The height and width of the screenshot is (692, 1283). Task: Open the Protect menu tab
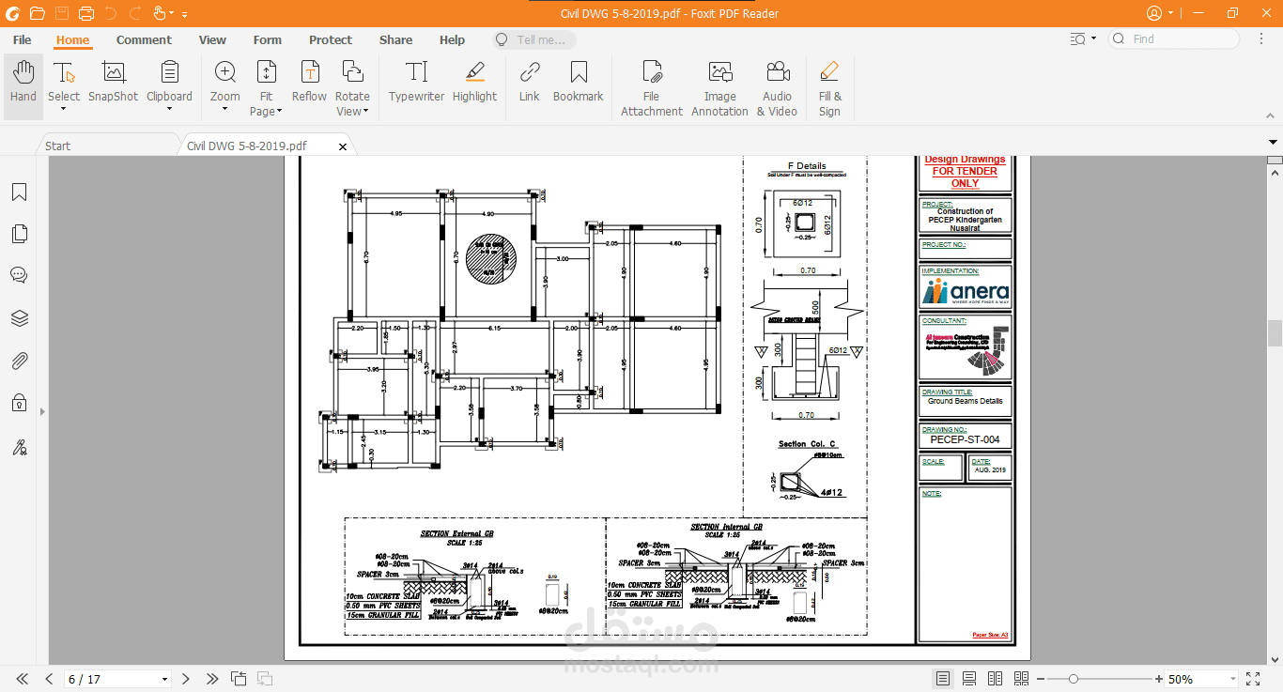(331, 39)
